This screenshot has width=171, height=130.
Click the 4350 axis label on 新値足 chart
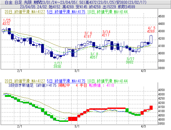(161, 90)
